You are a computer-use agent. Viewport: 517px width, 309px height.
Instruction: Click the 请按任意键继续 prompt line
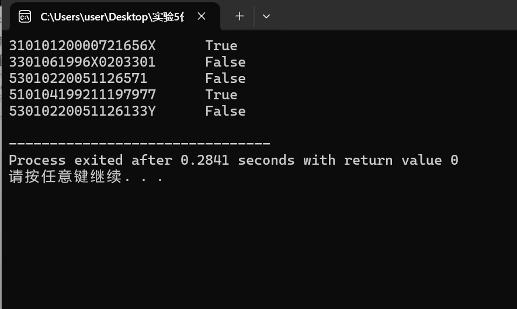86,176
